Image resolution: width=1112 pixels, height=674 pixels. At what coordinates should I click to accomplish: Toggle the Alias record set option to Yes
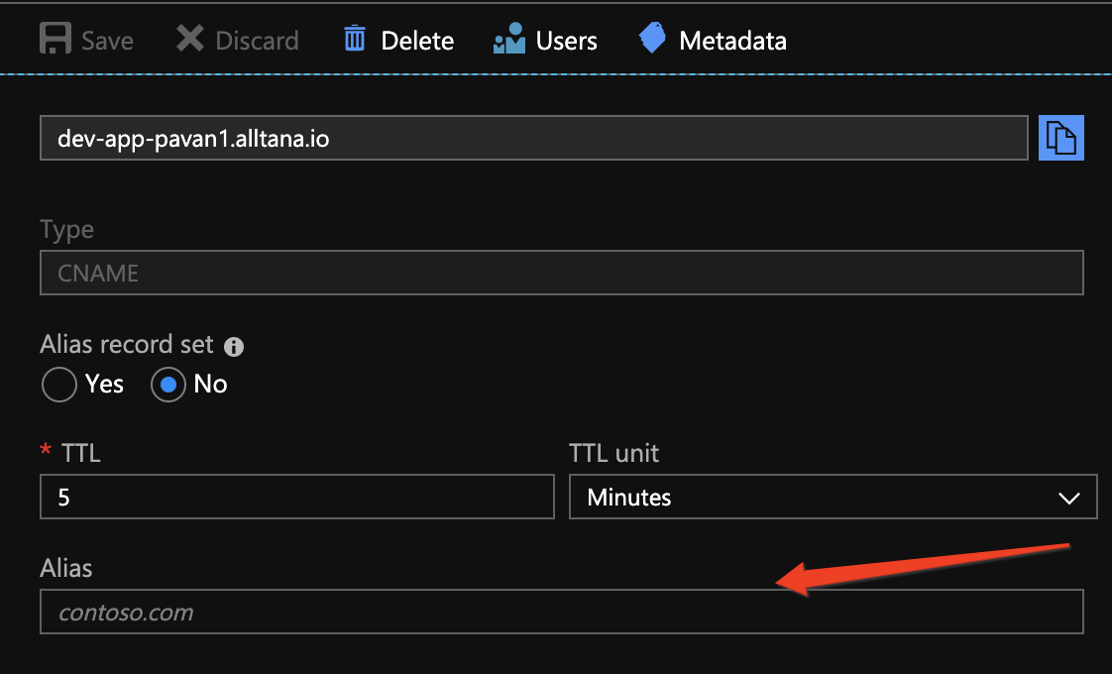58,385
